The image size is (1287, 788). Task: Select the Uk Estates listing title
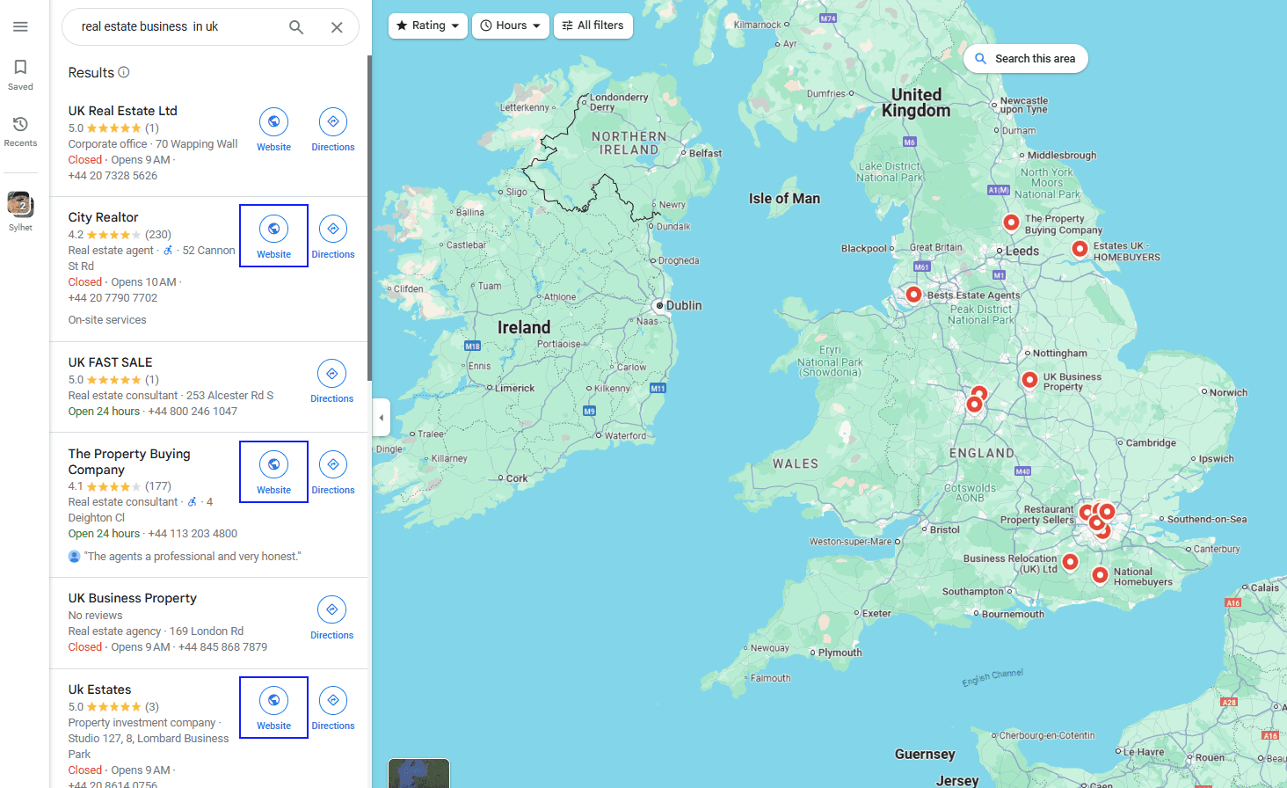tap(99, 689)
